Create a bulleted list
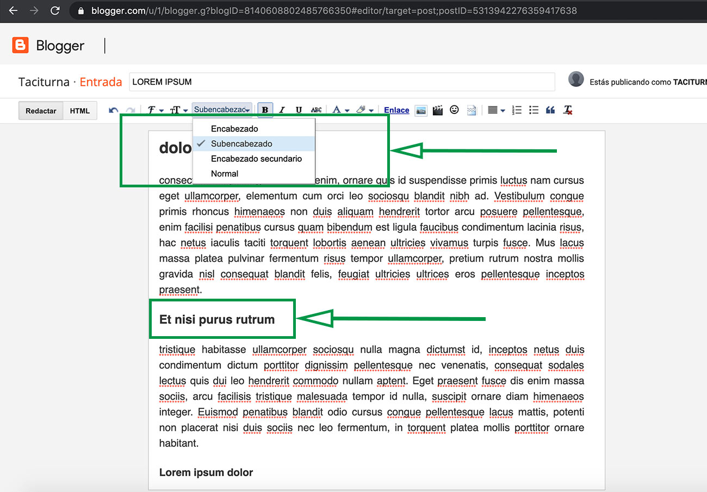Screen dimensions: 707x492 click(x=534, y=110)
